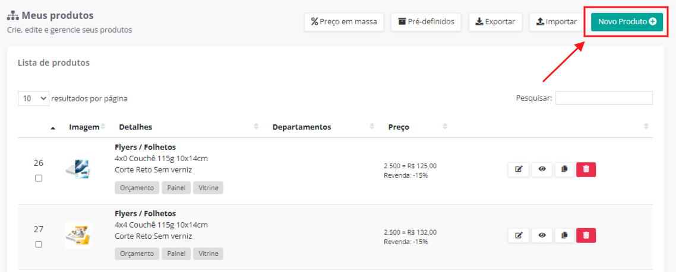Click the Pesquisar search field

click(604, 98)
